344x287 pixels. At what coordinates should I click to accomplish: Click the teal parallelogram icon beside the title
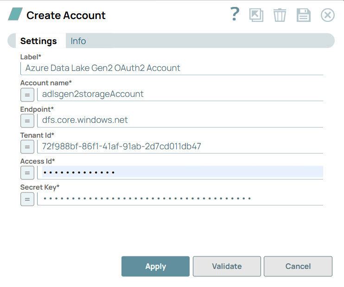coord(15,14)
